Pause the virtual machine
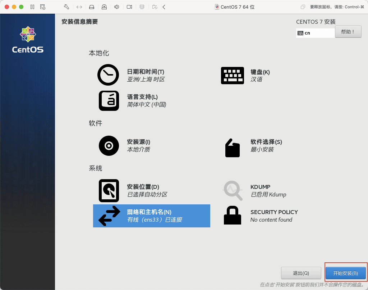 (x=32, y=7)
